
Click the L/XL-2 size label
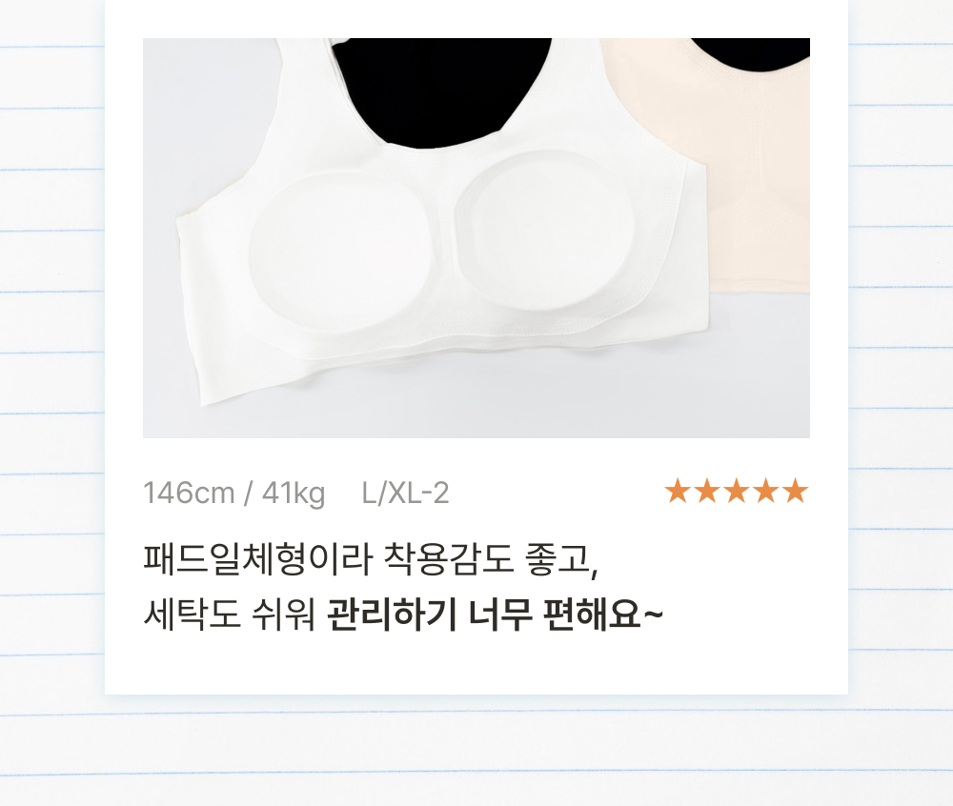click(x=405, y=493)
